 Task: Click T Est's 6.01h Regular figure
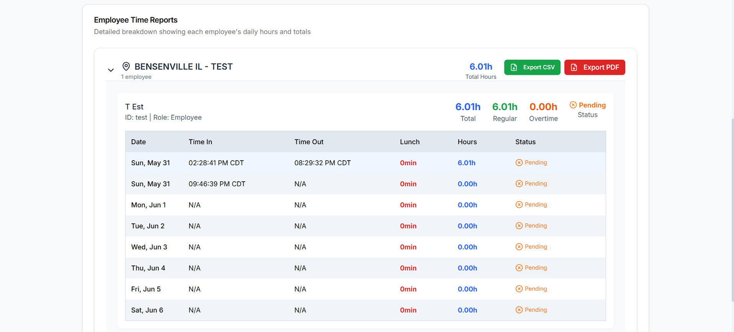(505, 107)
